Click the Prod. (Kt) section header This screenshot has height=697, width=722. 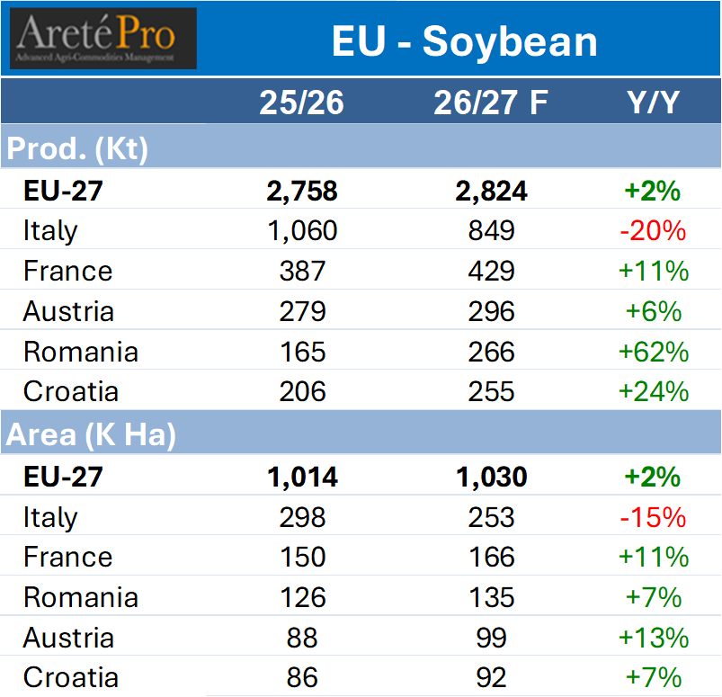(77, 148)
